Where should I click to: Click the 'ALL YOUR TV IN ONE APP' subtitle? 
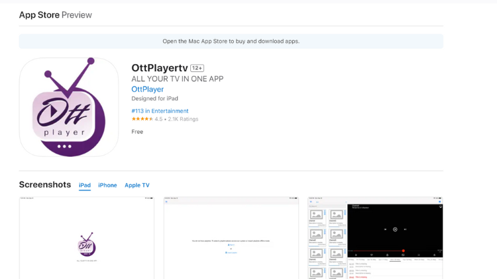click(178, 79)
